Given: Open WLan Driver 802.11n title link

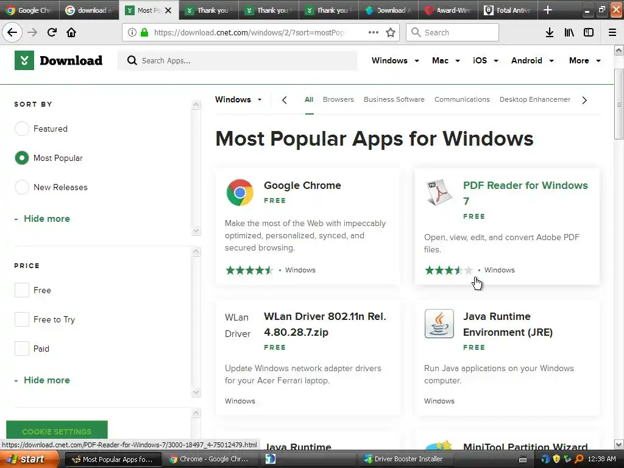Looking at the screenshot, I should [x=325, y=324].
